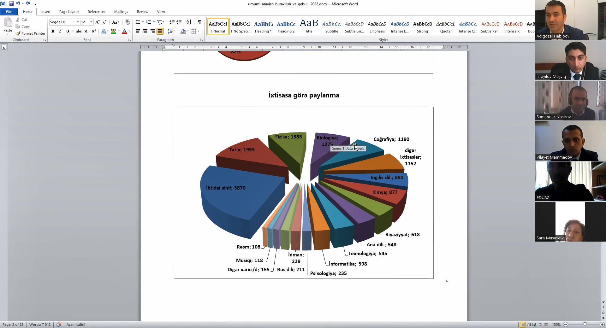Screen dimensions: 606x328
Task: Click the Paste clipboard icon
Action: tap(8, 22)
